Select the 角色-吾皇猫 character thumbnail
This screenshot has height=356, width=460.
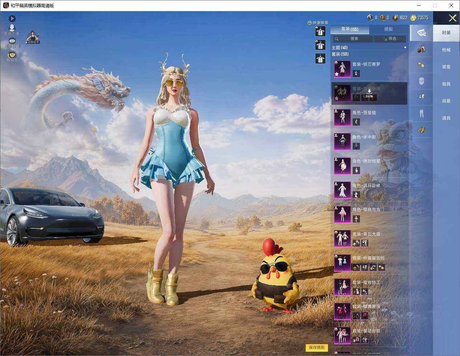[342, 117]
